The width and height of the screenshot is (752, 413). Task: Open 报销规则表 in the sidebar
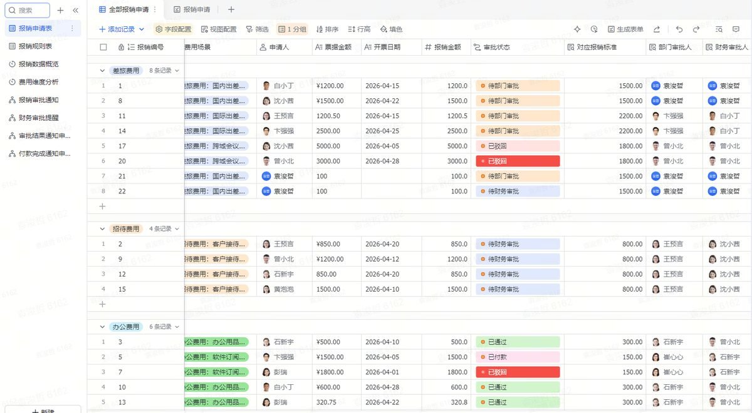(x=35, y=46)
